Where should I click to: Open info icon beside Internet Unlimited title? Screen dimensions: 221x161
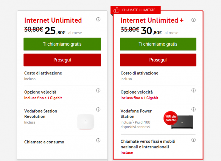[x=98, y=20]
